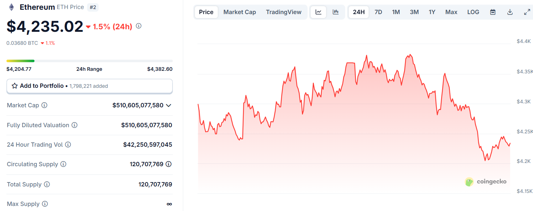Select the 3M time range
533x211 pixels.
point(414,12)
